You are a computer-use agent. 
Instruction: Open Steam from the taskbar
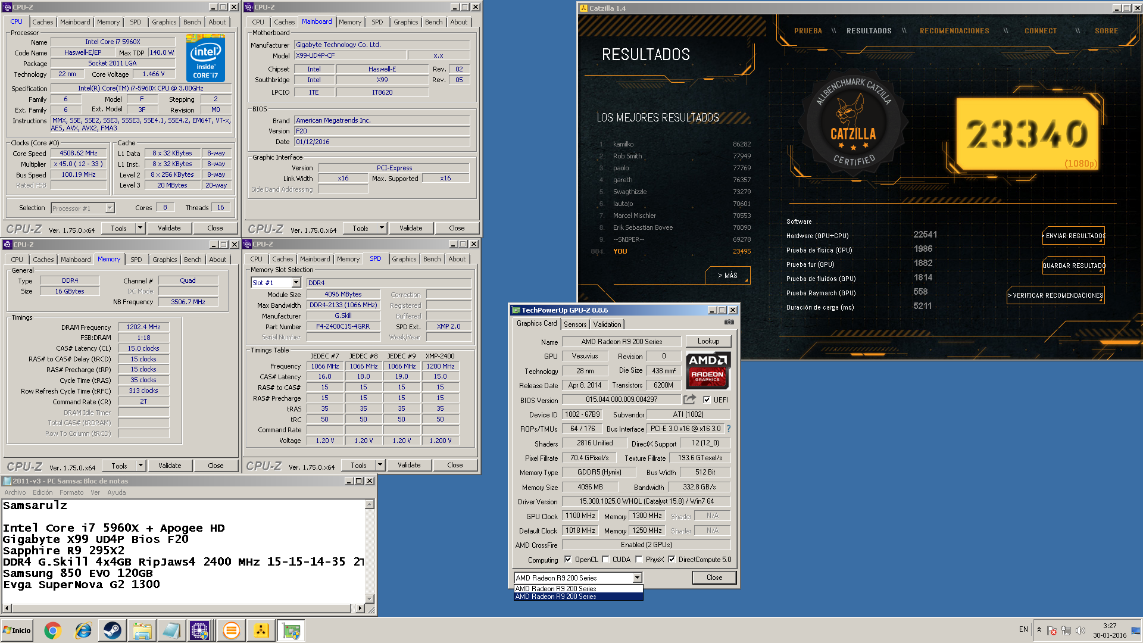(x=112, y=630)
